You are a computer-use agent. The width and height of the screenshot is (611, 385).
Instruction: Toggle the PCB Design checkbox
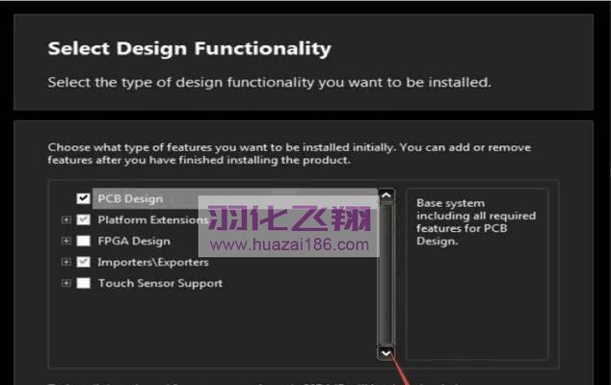(84, 198)
